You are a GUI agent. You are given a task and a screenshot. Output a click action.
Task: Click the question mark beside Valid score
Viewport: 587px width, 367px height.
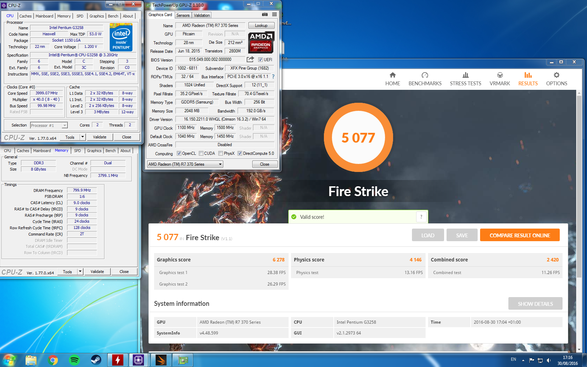tap(421, 217)
